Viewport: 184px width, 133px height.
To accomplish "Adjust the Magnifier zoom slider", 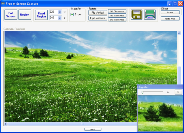I will click(x=142, y=92).
